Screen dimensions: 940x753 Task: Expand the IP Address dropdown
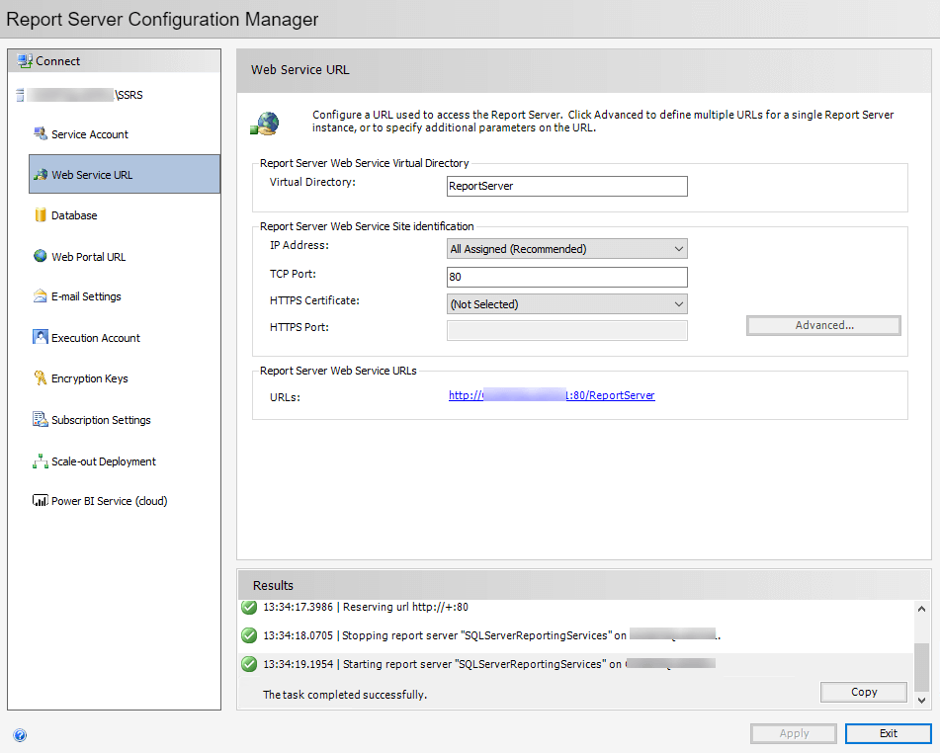click(x=677, y=249)
